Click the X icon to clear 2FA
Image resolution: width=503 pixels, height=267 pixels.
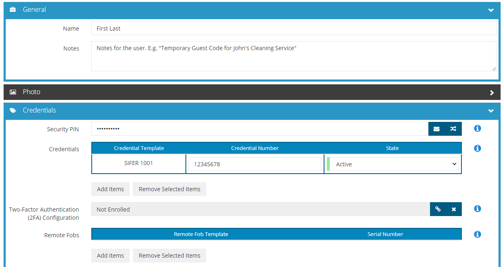click(454, 209)
